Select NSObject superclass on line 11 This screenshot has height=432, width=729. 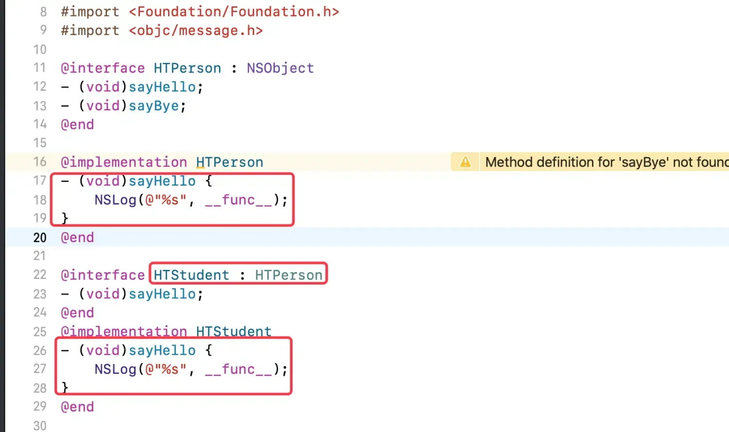280,68
